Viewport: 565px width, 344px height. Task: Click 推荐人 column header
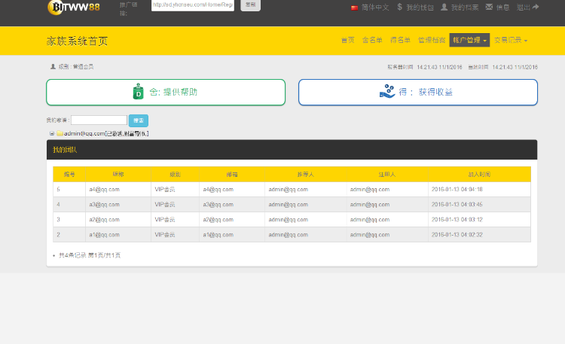[x=306, y=175]
